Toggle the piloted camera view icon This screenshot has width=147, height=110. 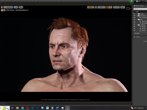(x=4, y=10)
